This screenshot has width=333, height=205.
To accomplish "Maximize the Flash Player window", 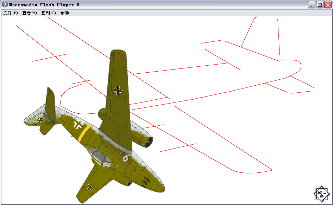I will tap(320, 5).
